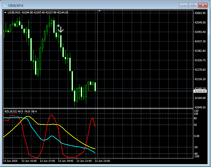Click the 42493.40 price scale label
The height and width of the screenshot is (167, 211).
pyautogui.click(x=200, y=32)
